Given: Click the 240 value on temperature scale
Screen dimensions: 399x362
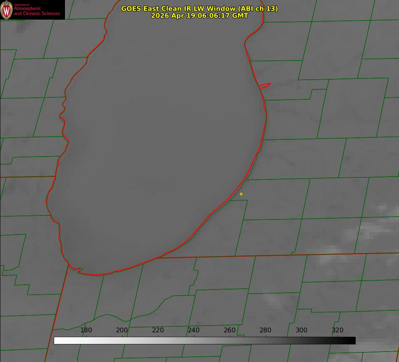Looking at the screenshot, I should pyautogui.click(x=194, y=330).
